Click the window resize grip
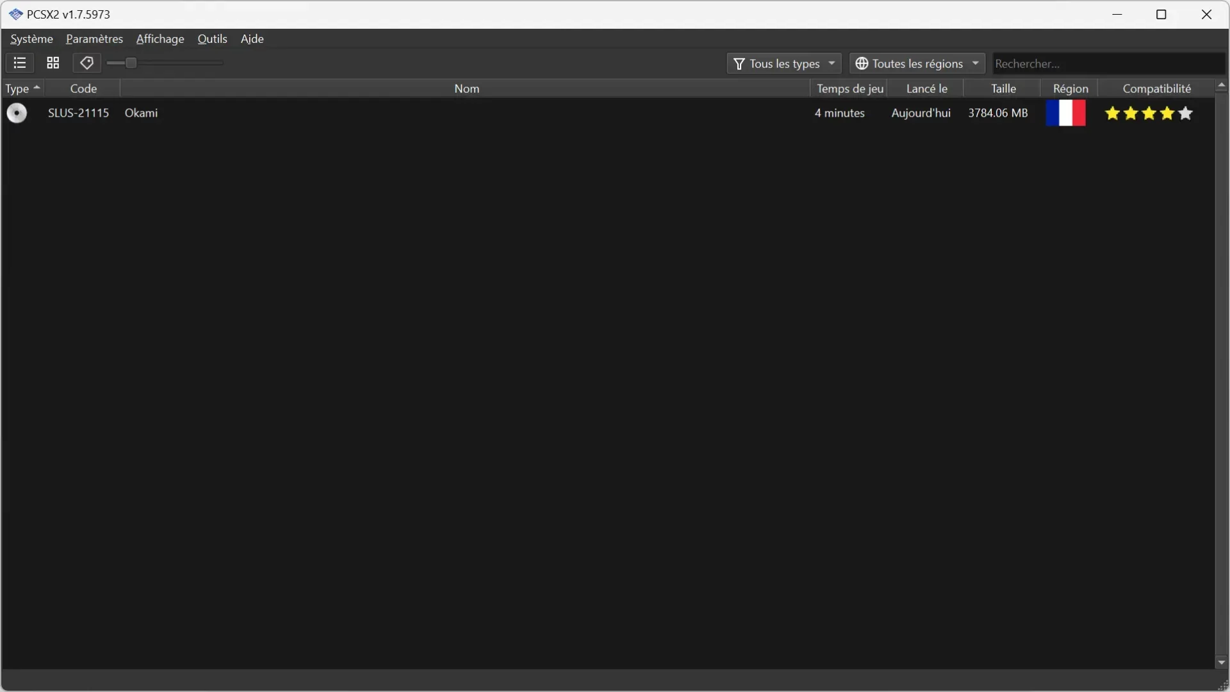The image size is (1230, 692). pos(1222,685)
